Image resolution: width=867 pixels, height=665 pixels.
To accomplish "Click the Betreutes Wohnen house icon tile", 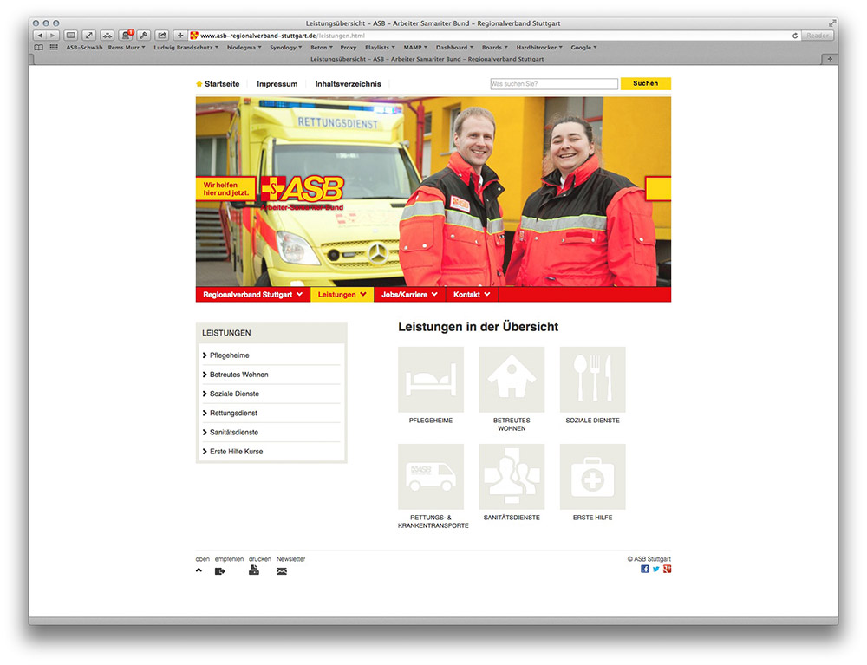I will pos(512,379).
